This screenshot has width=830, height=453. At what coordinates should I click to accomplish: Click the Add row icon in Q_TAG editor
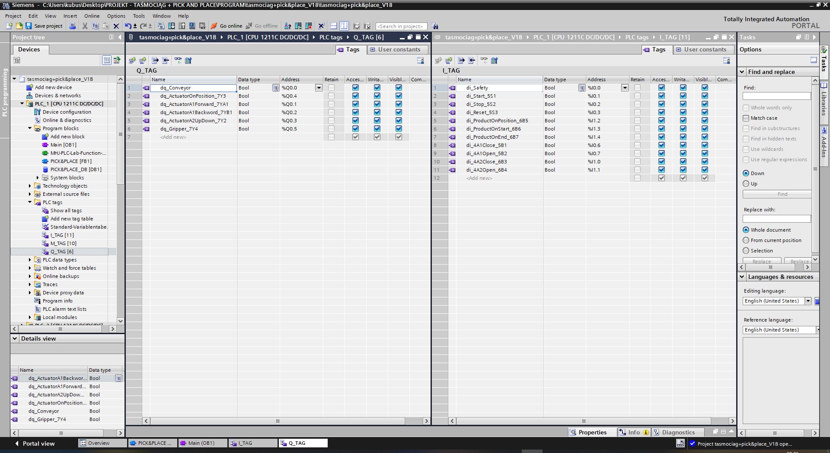point(143,61)
